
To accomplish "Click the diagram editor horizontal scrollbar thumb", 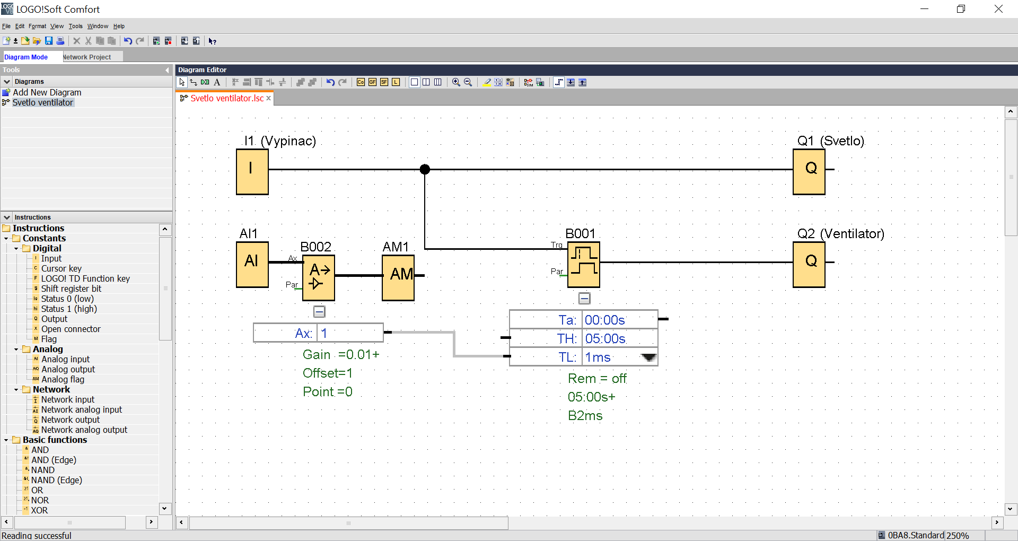I will 348,523.
